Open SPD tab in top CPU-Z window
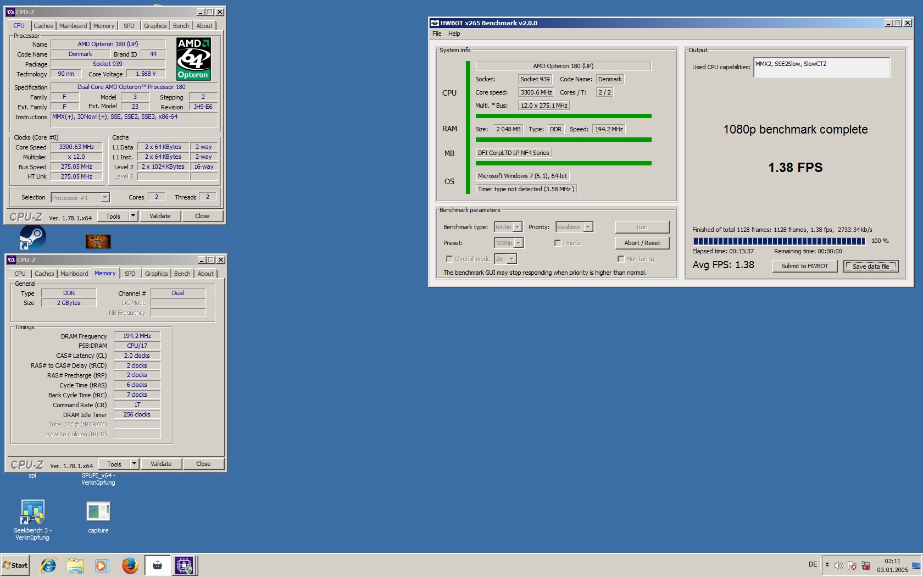The width and height of the screenshot is (923, 577). [x=129, y=26]
